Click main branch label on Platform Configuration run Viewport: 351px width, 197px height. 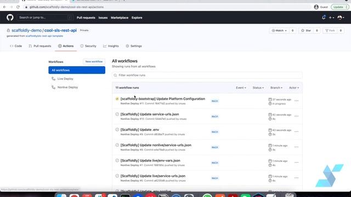pos(214,101)
